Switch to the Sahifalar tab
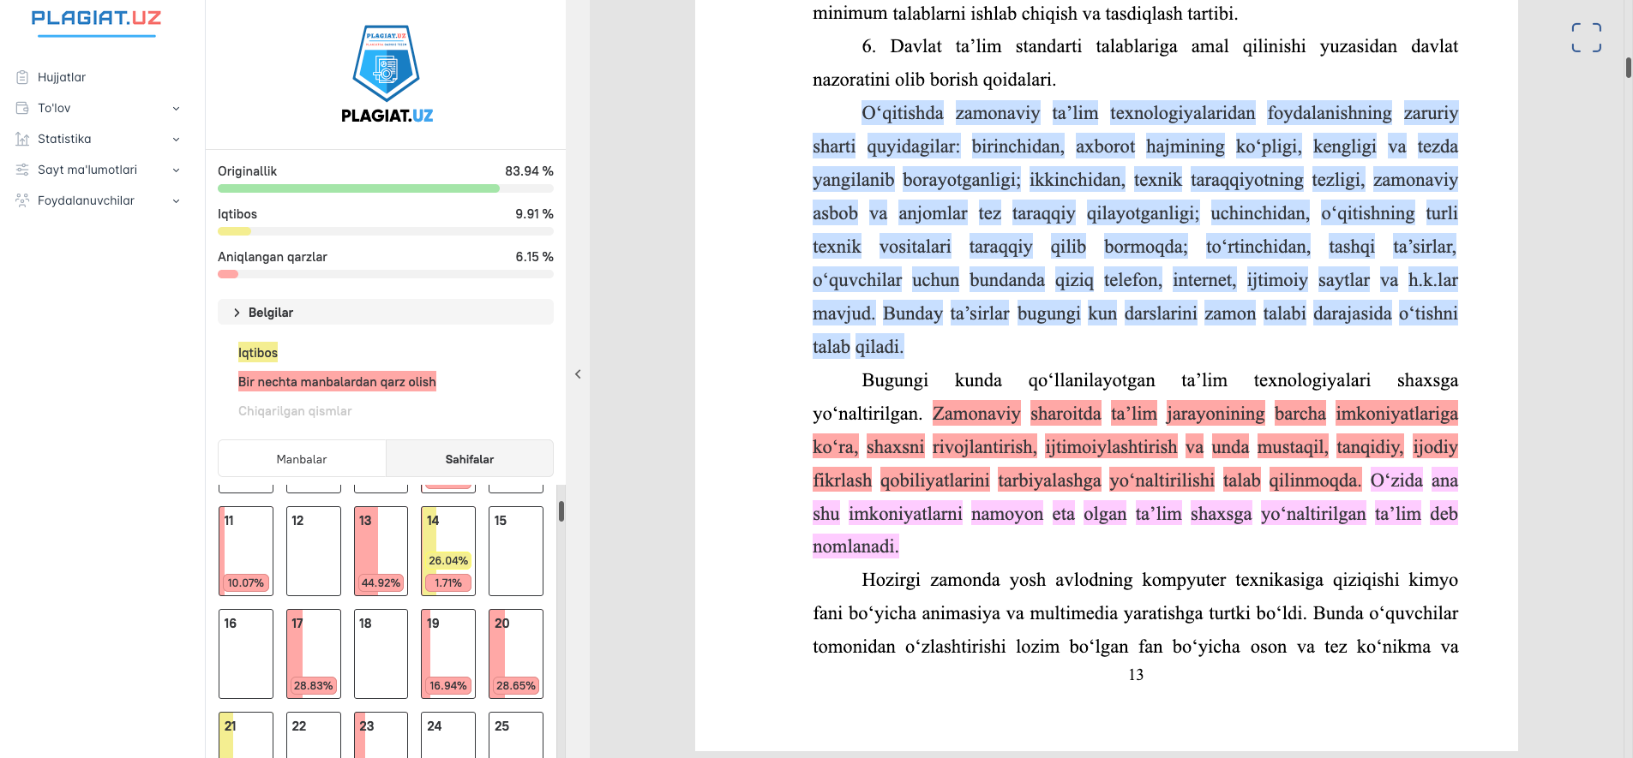 point(470,459)
